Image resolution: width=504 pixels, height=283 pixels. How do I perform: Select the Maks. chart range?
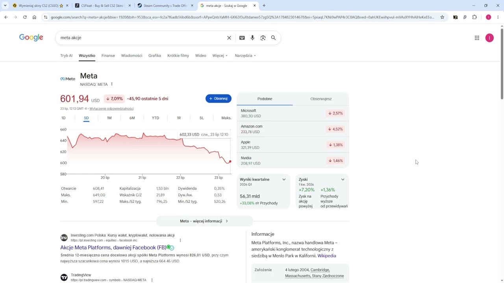pos(226,118)
